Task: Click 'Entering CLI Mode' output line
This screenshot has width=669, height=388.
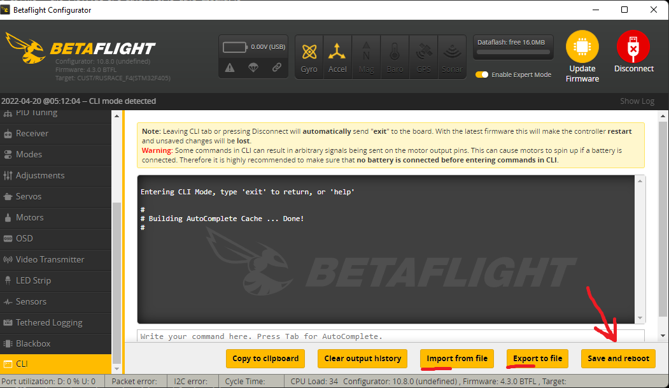Action: pos(248,192)
